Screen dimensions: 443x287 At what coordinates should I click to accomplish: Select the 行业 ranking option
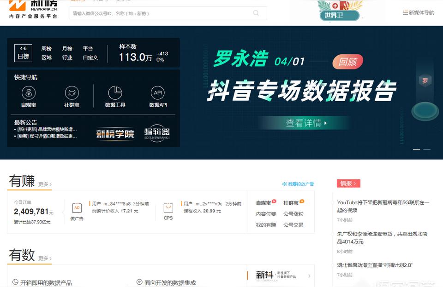[x=67, y=57]
